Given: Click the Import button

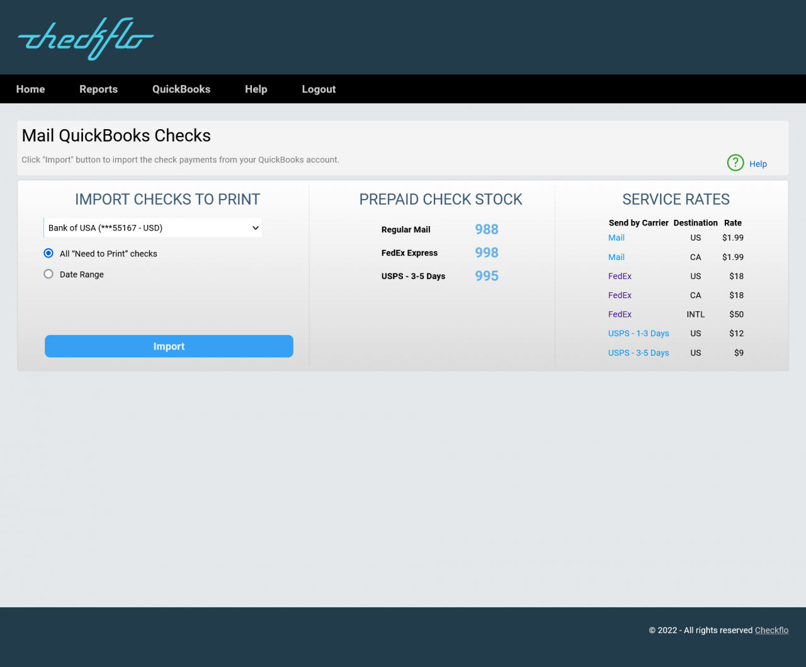Looking at the screenshot, I should tap(169, 346).
